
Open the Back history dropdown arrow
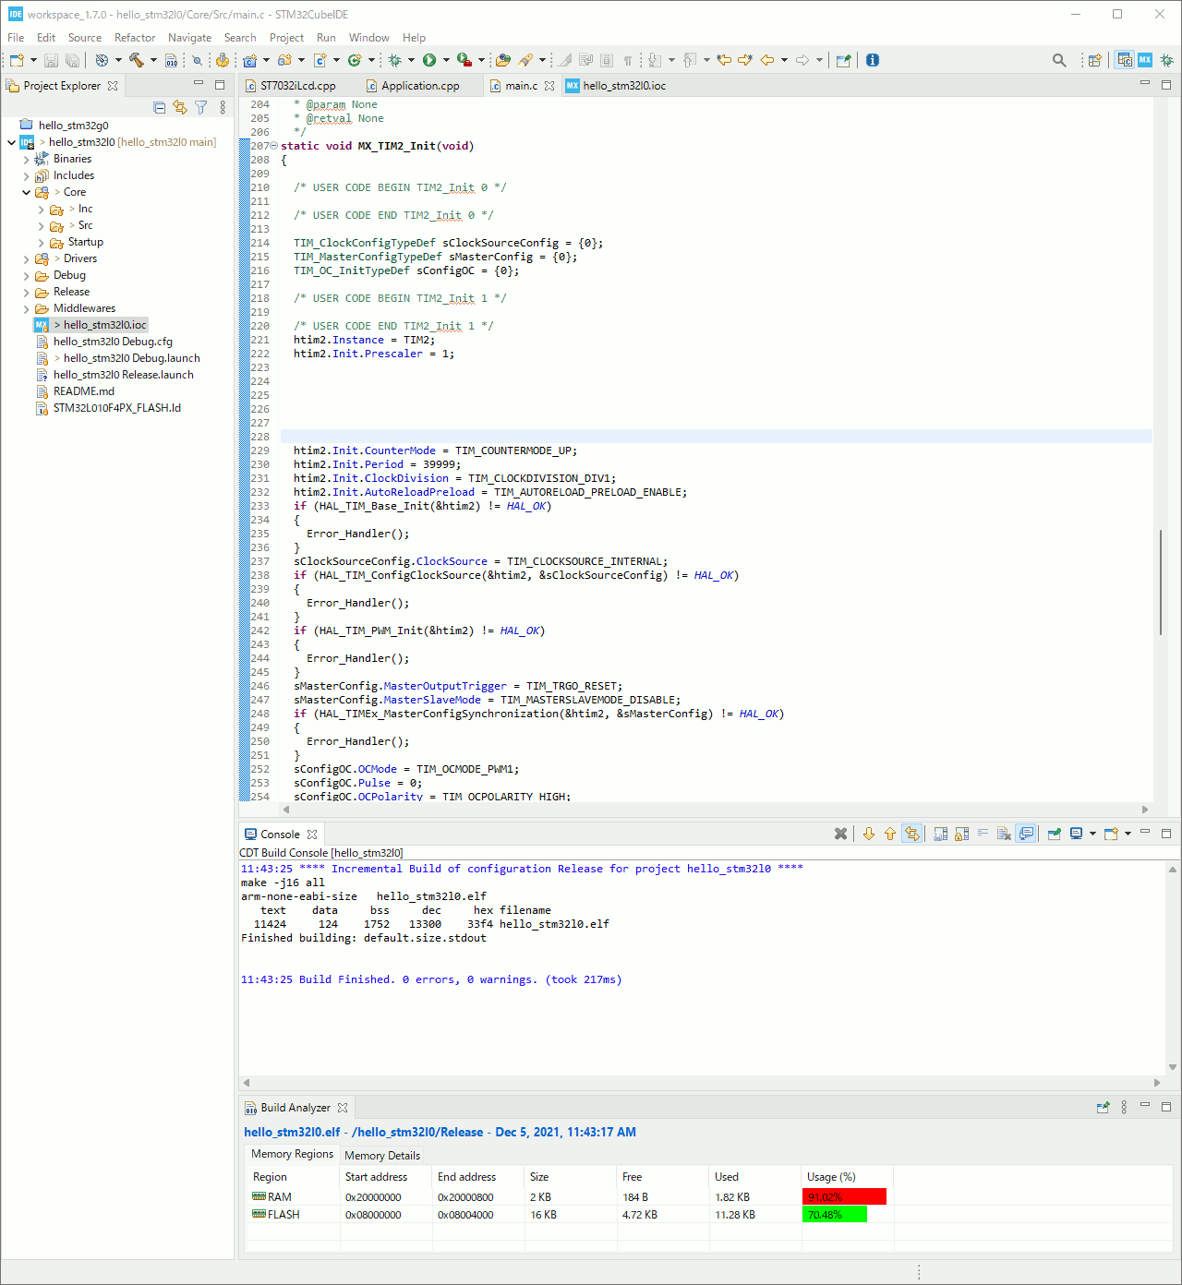pos(784,60)
